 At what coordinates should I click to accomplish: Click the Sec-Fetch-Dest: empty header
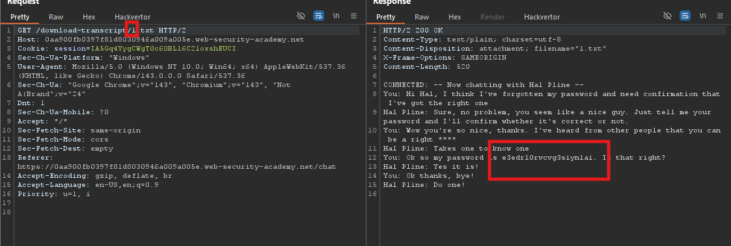click(65, 149)
